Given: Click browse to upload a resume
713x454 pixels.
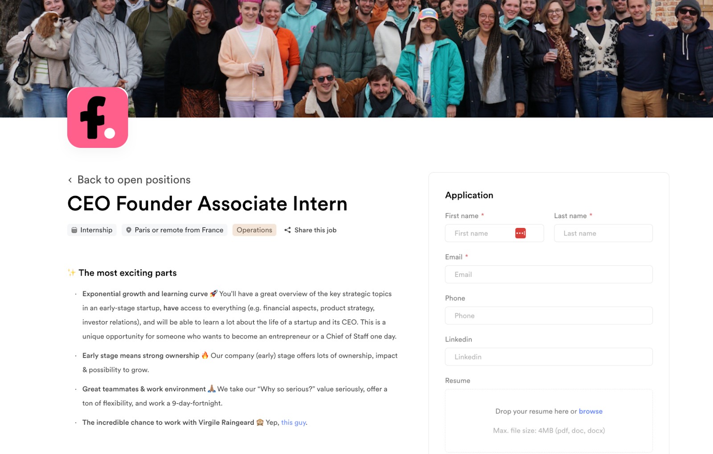Looking at the screenshot, I should (x=590, y=411).
